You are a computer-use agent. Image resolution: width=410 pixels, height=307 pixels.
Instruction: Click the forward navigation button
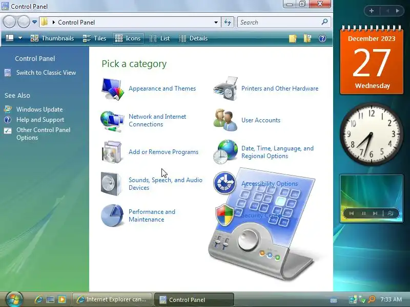tap(24, 22)
